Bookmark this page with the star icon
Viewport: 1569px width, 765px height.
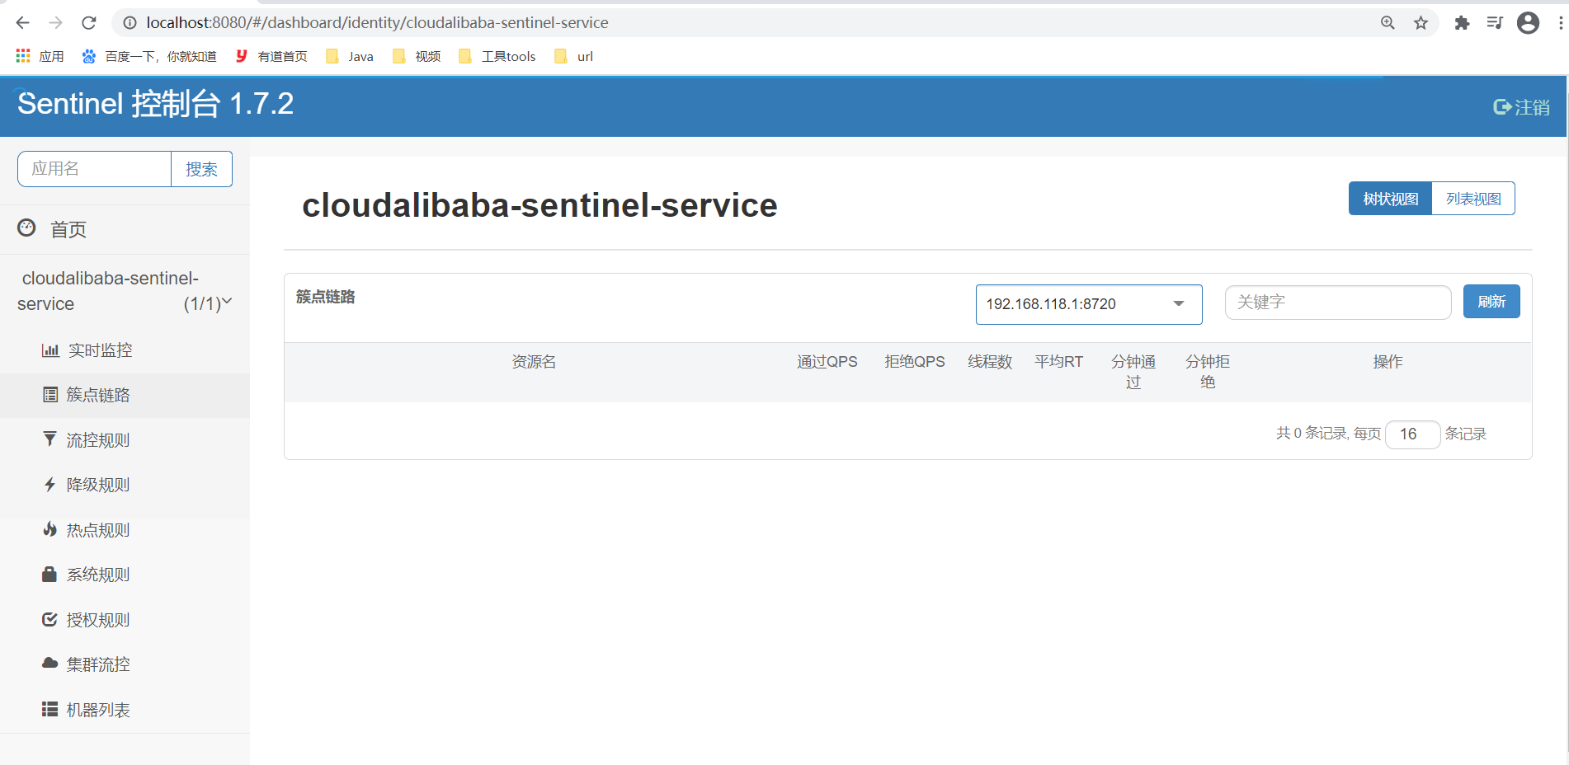click(1421, 23)
